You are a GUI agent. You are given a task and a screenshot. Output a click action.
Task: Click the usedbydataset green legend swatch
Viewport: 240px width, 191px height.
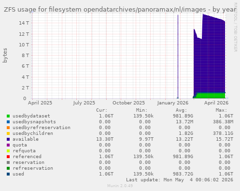coord(8,116)
